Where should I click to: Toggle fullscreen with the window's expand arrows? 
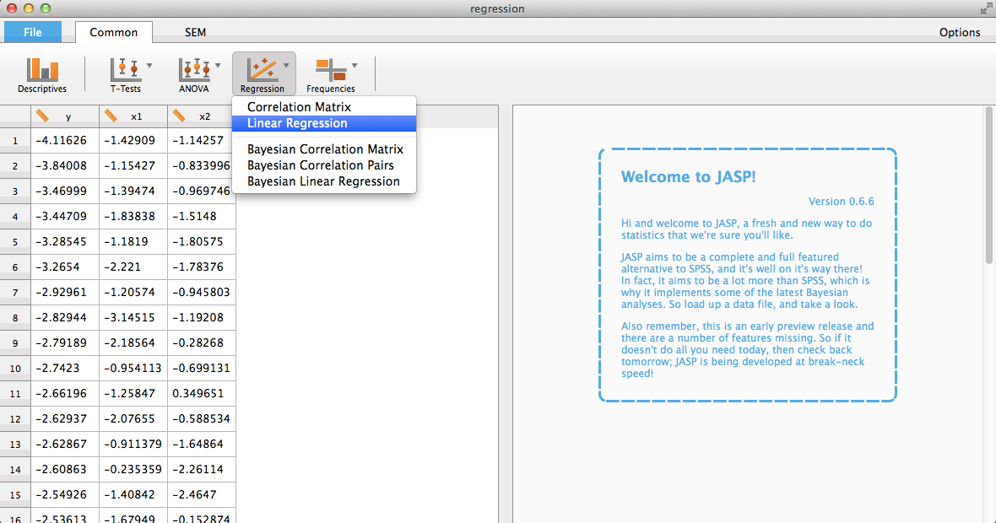point(986,8)
